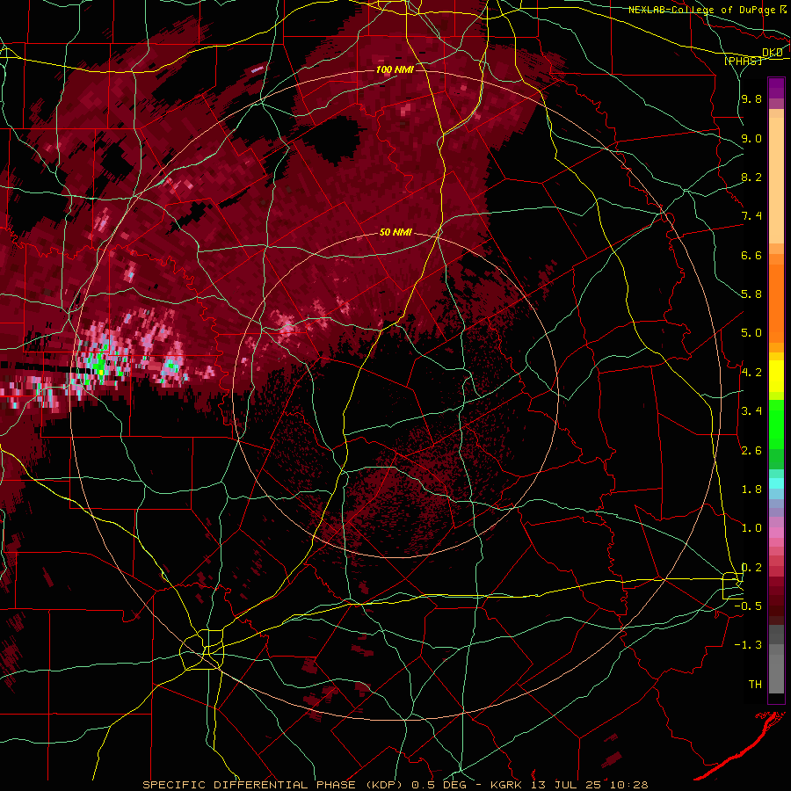Click the 9.8 scale value
The image size is (791, 791).
pyautogui.click(x=751, y=99)
